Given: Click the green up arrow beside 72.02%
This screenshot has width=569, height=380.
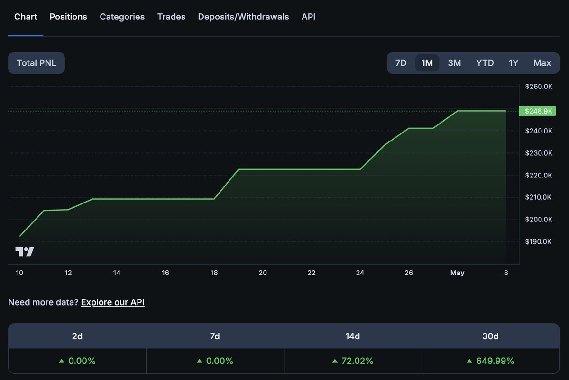Looking at the screenshot, I should tap(335, 361).
